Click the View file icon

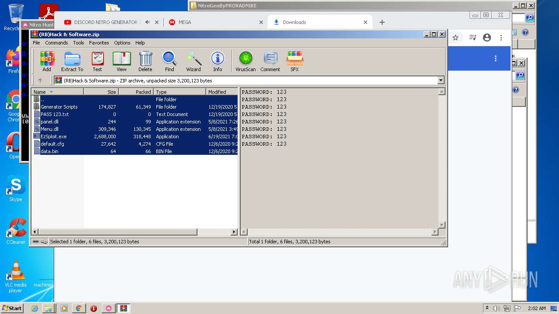[121, 61]
